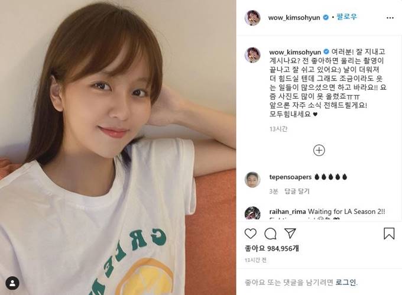Viewport: 402px width, 295px height.
Task: Follow the account with 팔로우 button
Action: tap(347, 17)
